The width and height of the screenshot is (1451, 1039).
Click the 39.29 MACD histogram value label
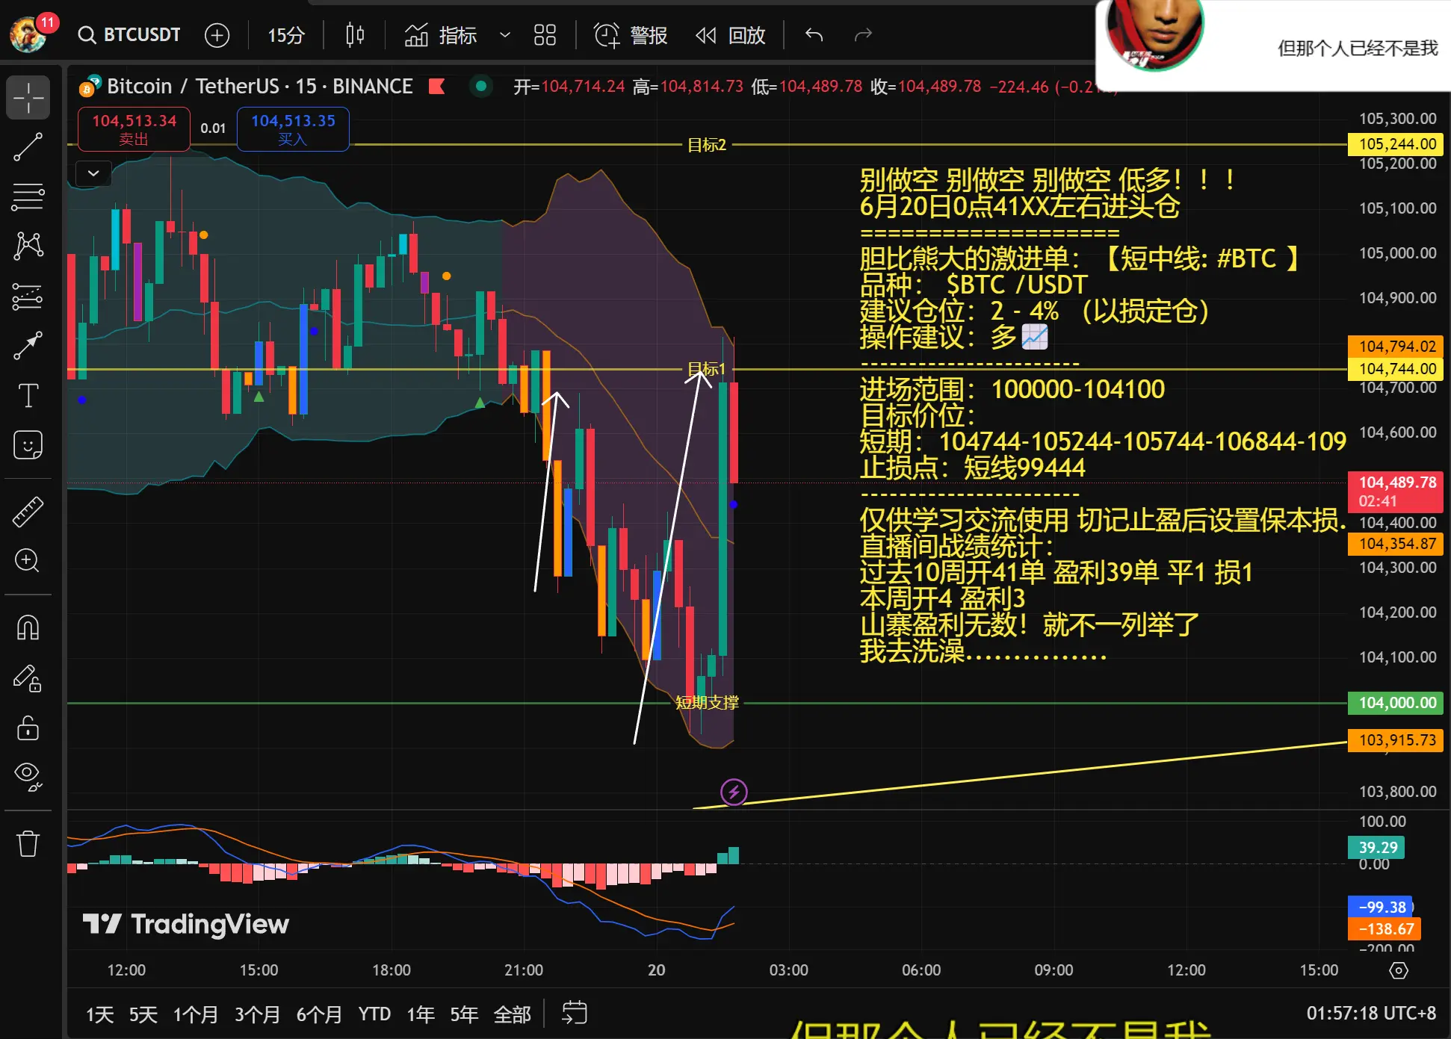click(x=1376, y=848)
